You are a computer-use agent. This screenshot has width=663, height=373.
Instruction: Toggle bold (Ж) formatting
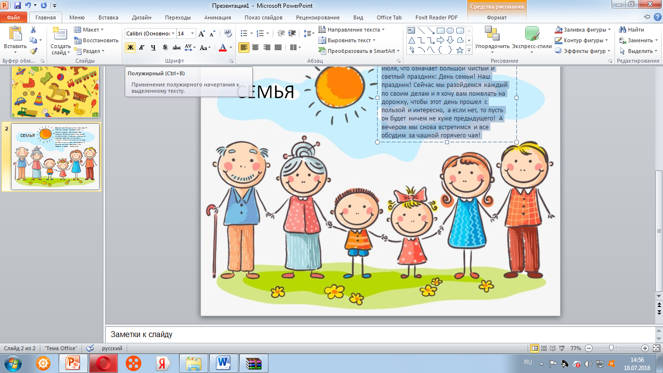point(130,47)
